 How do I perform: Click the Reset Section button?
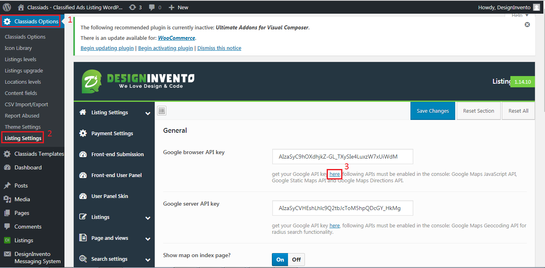(x=479, y=111)
